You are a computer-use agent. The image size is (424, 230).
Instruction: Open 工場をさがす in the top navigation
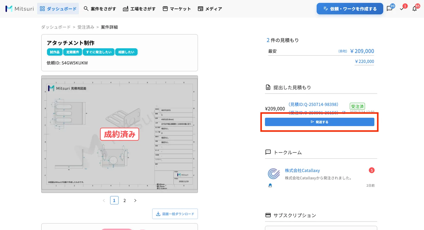[x=139, y=9]
